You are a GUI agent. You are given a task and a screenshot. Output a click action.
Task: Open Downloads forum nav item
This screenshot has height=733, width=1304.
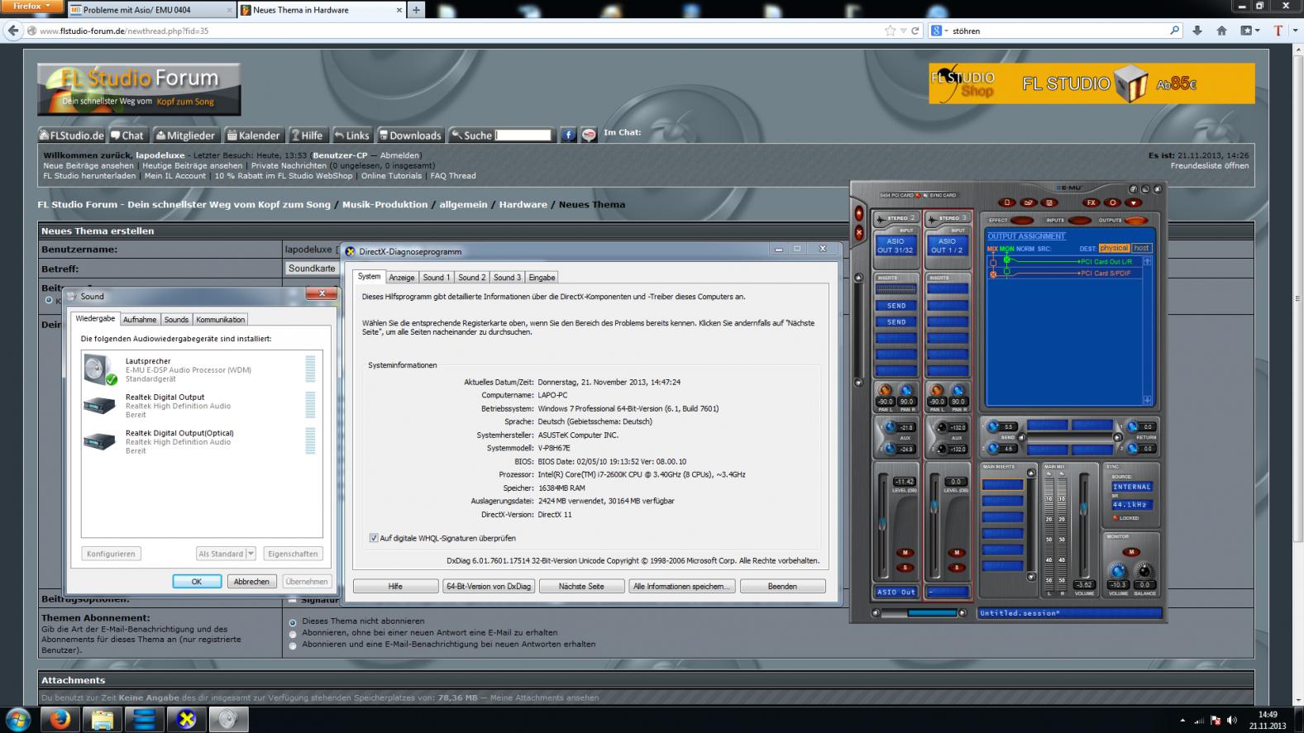pos(410,136)
